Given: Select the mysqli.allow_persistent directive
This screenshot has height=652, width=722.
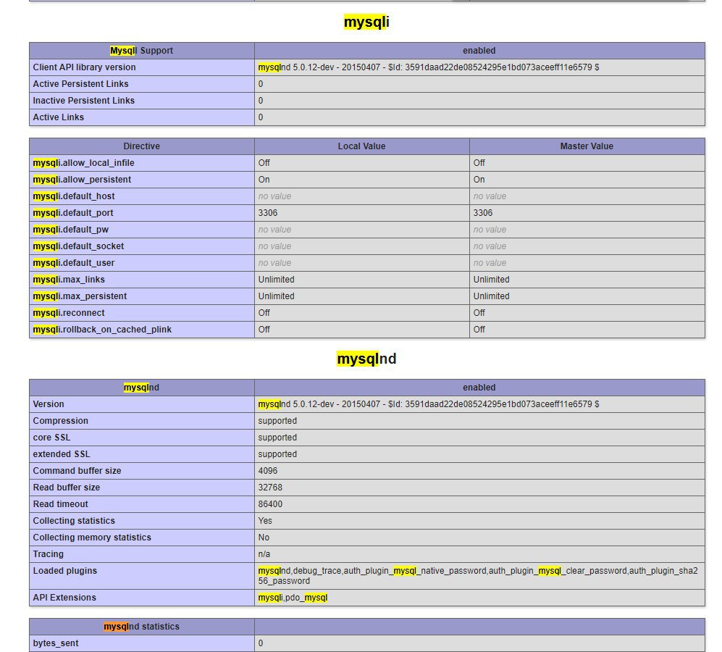Looking at the screenshot, I should pyautogui.click(x=82, y=179).
